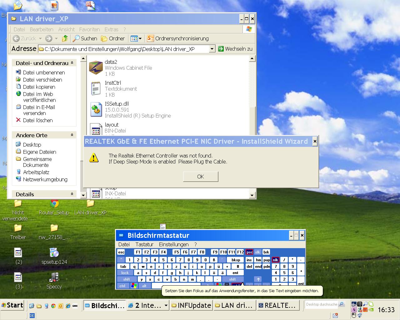Viewport: 400px width, 320px height.
Task: Toggle the lock caps lock key
Action: coord(125,273)
